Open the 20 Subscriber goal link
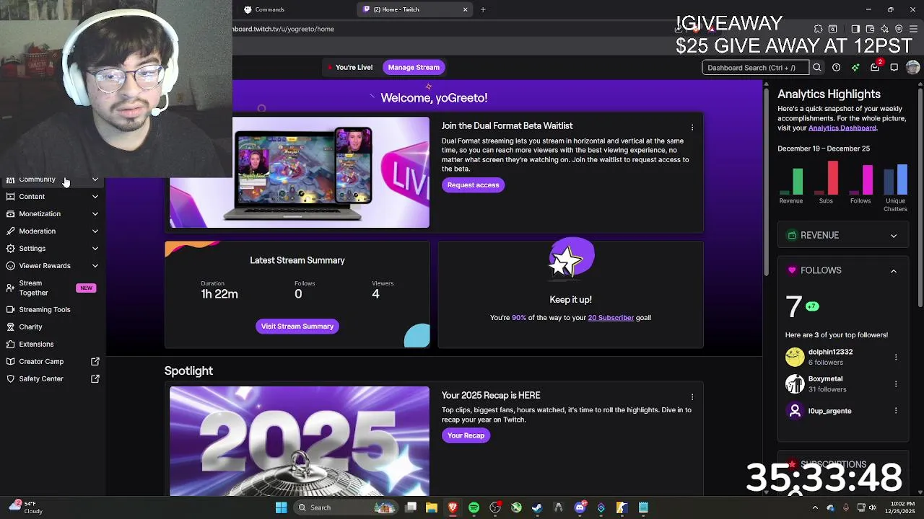The image size is (924, 519). [x=611, y=318]
